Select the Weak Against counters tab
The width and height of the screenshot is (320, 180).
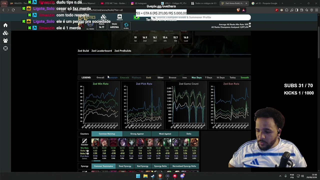pos(165,134)
